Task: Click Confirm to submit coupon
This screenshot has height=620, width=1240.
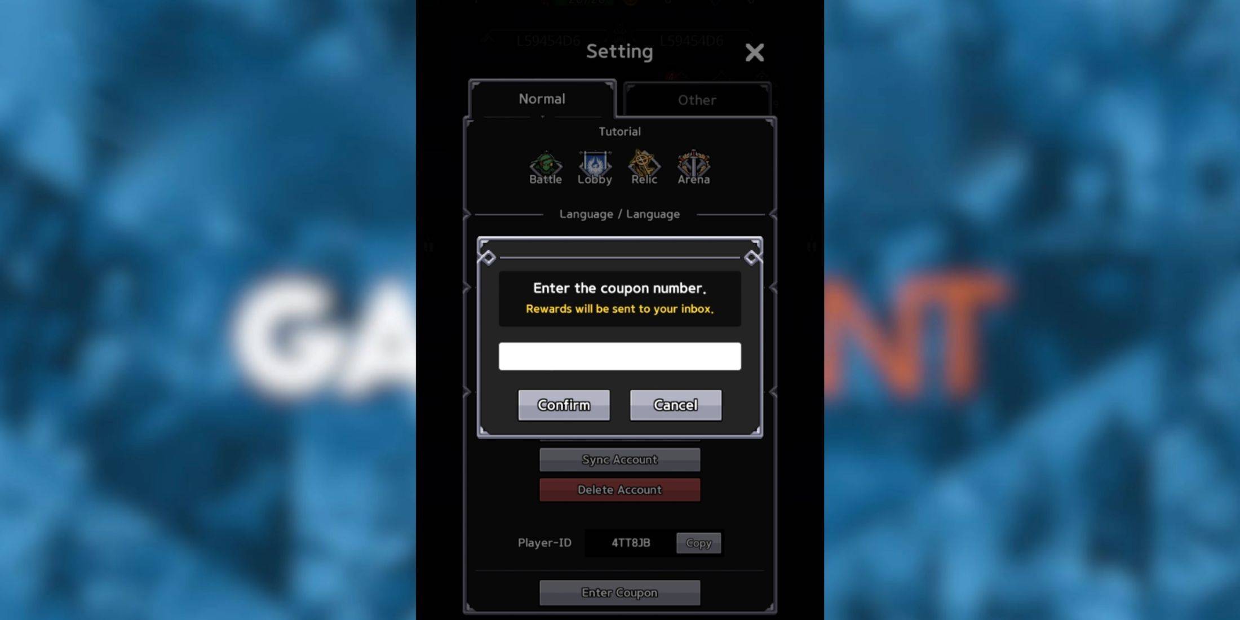Action: (x=563, y=405)
